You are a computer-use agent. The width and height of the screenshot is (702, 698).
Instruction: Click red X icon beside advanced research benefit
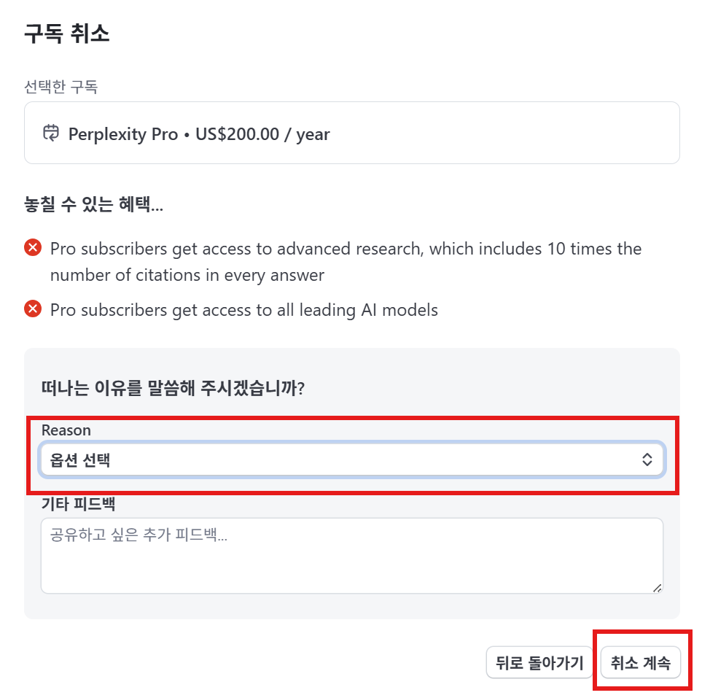pyautogui.click(x=33, y=249)
